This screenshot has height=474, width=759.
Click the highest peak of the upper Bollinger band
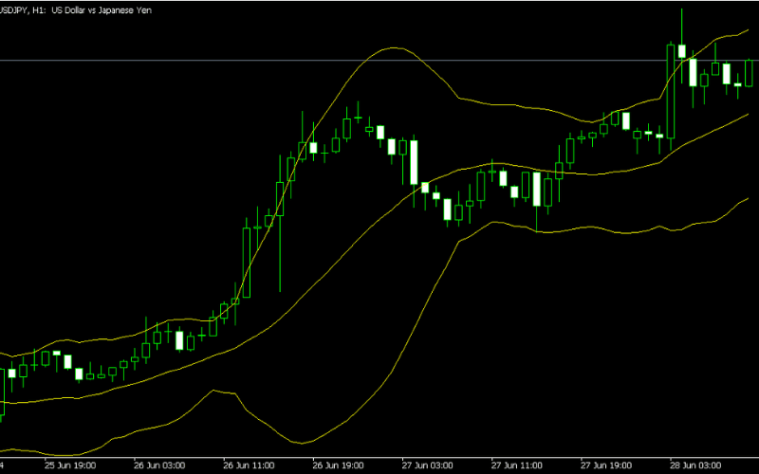click(x=393, y=46)
